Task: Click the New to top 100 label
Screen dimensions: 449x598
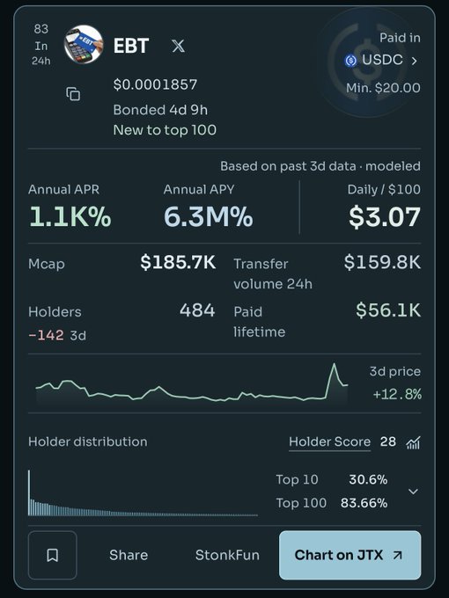Action: (165, 130)
